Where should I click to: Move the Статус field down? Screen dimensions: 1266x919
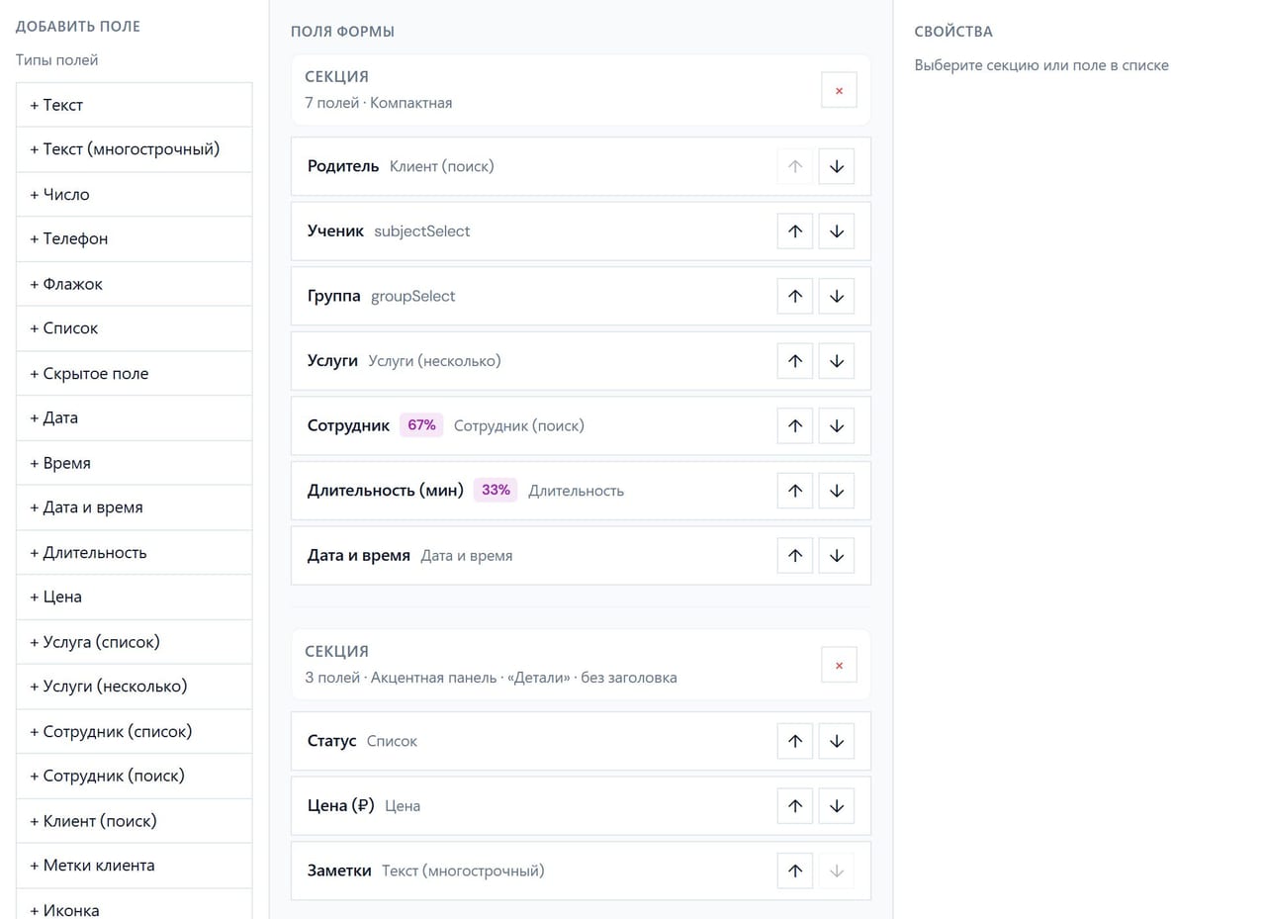click(x=837, y=741)
